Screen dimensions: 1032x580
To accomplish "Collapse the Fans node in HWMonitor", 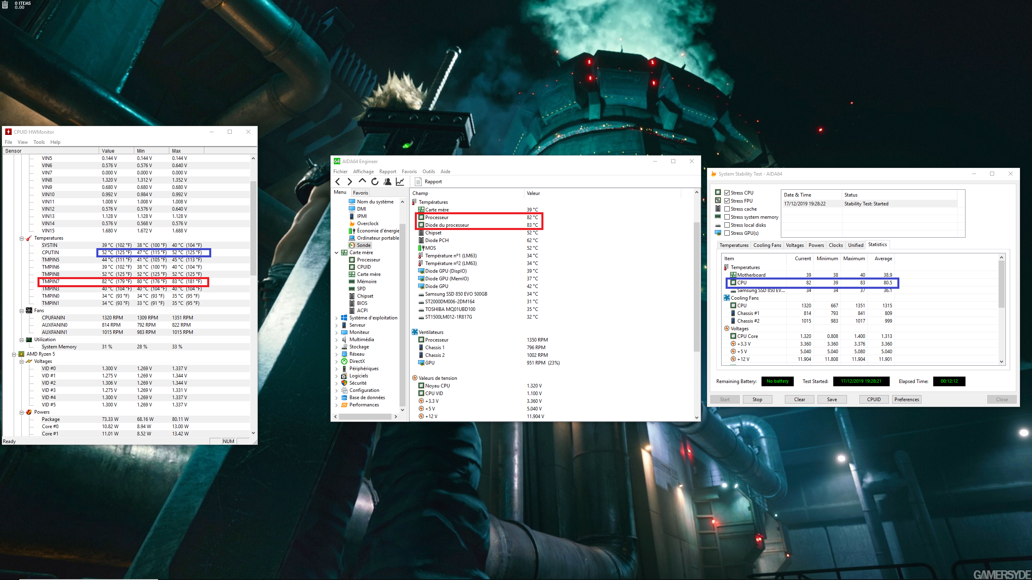I will pos(22,311).
